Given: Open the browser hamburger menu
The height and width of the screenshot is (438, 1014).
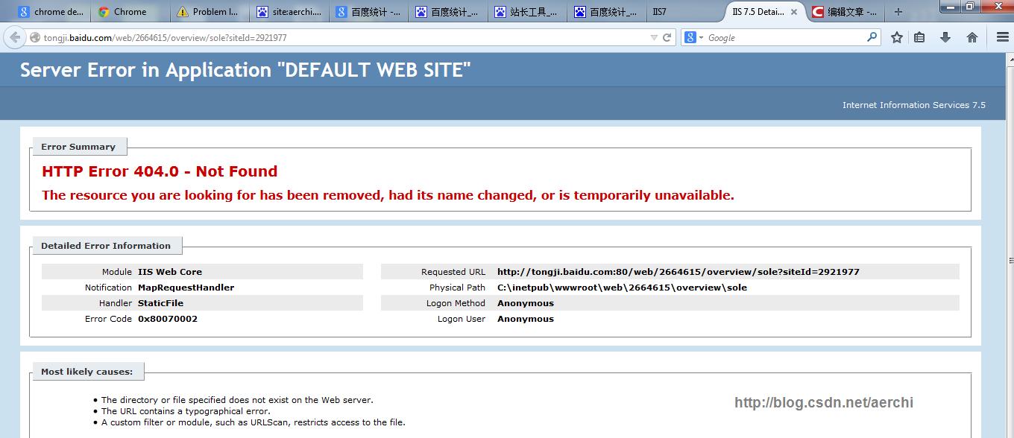Looking at the screenshot, I should (1003, 37).
